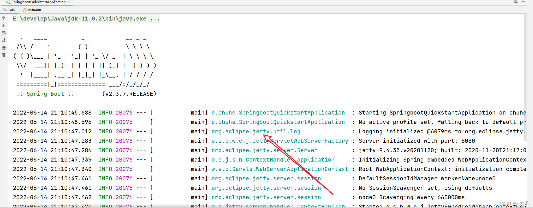
Task: Toggle the soft-wrap console icon
Action: click(x=4, y=33)
